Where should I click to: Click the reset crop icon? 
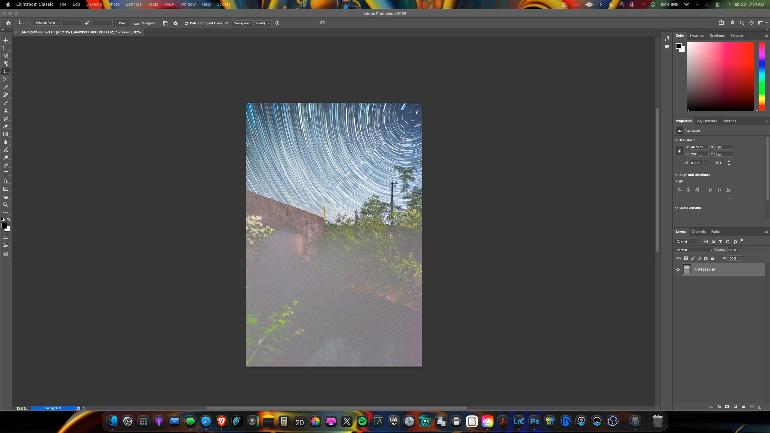[322, 23]
